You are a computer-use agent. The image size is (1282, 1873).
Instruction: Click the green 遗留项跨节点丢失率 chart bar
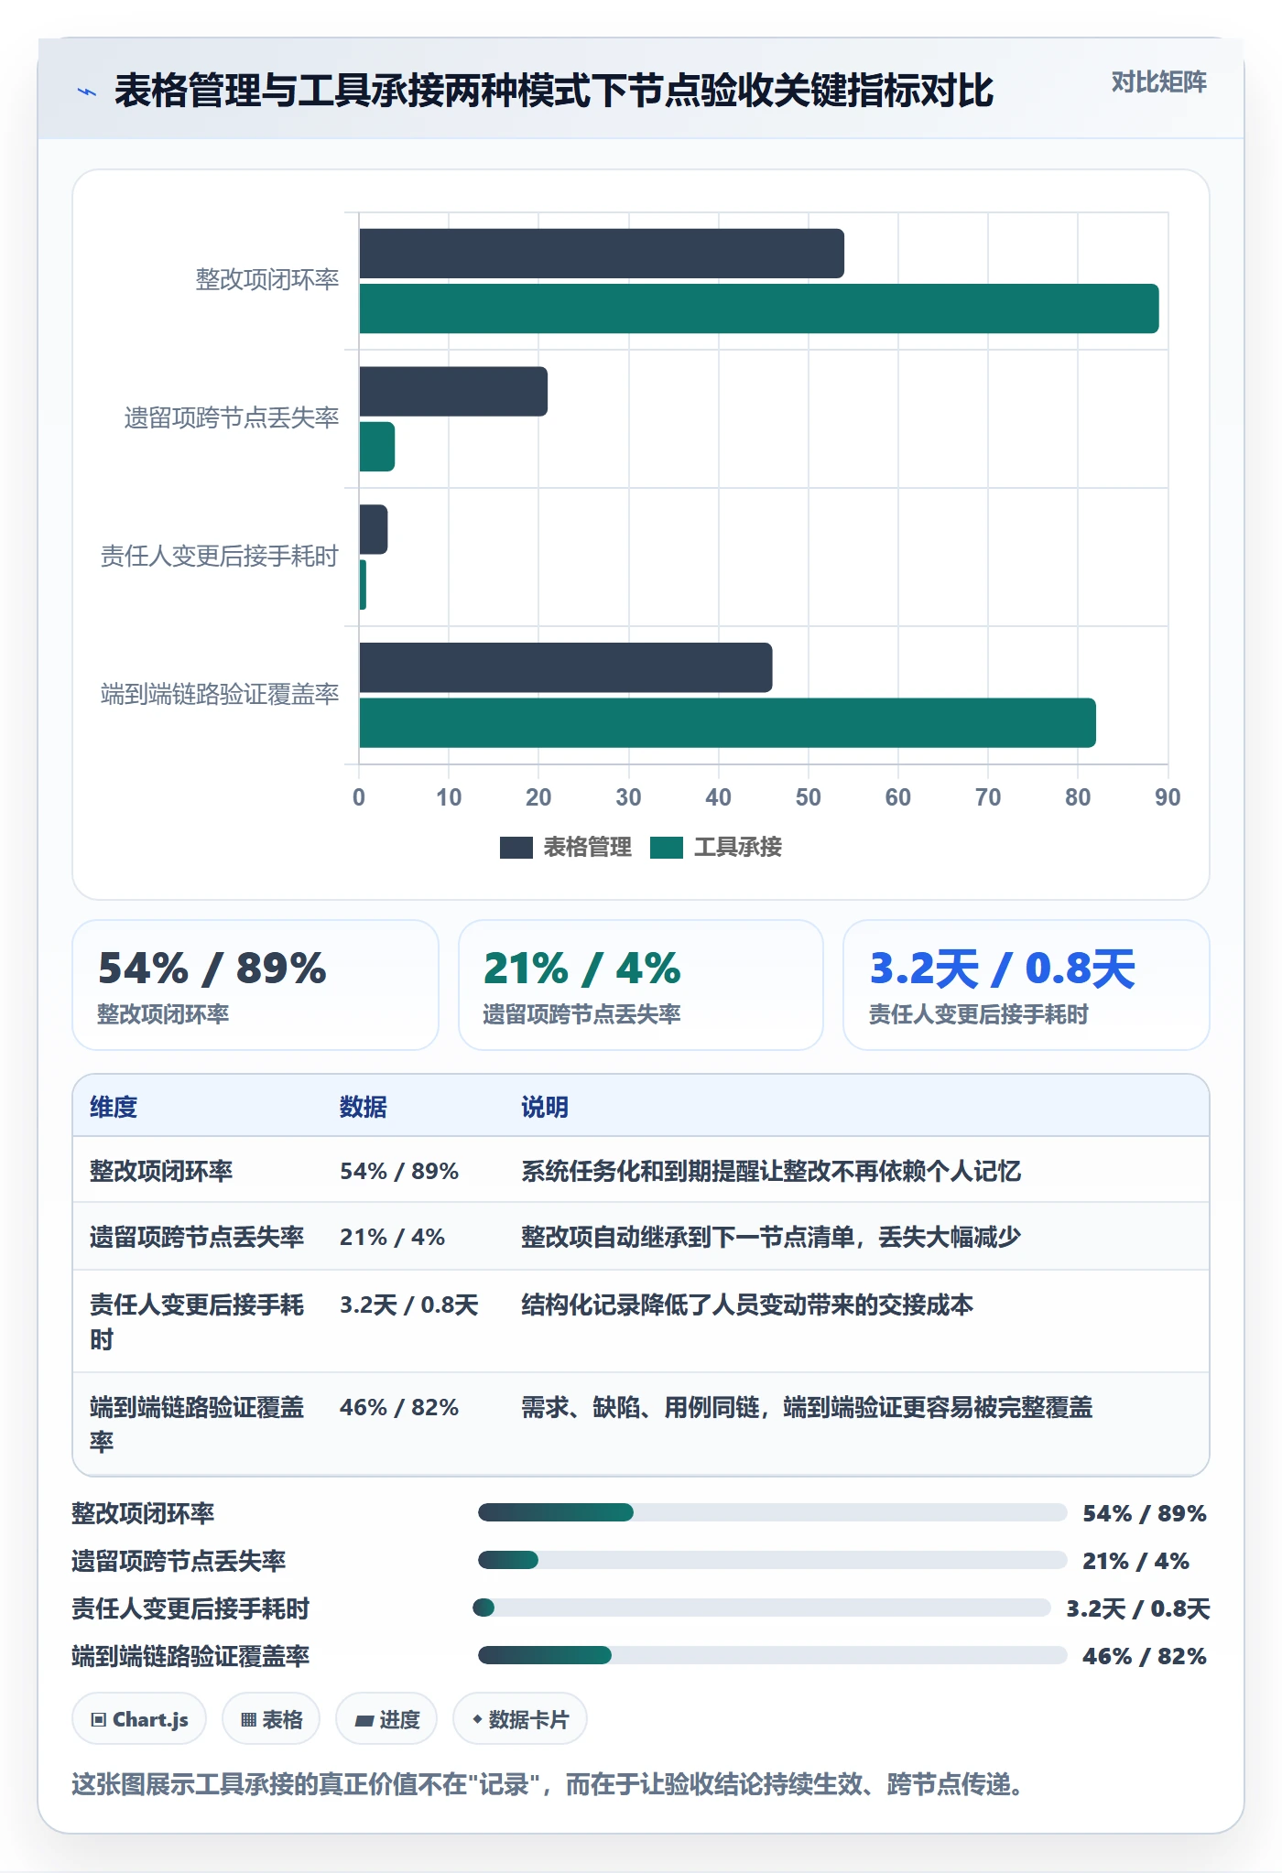point(377,447)
